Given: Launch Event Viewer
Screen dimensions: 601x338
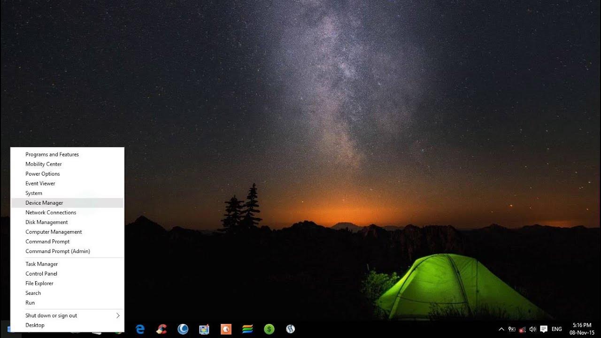Looking at the screenshot, I should tap(67, 184).
